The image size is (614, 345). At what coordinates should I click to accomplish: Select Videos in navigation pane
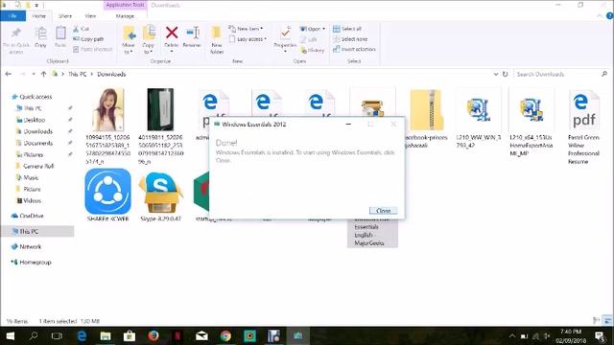32,200
